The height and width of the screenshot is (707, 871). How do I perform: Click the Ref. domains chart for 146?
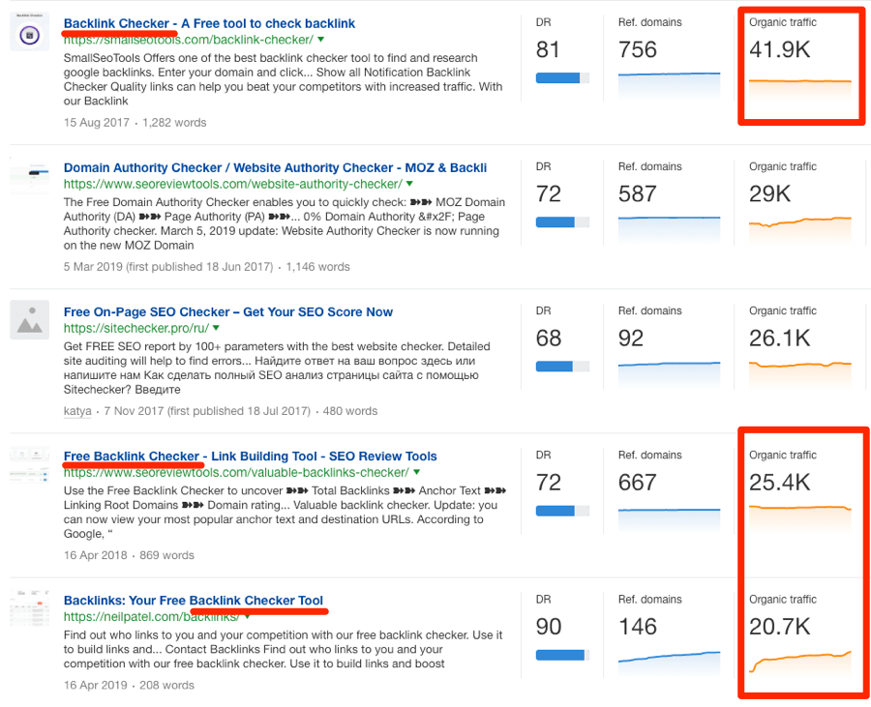[670, 663]
